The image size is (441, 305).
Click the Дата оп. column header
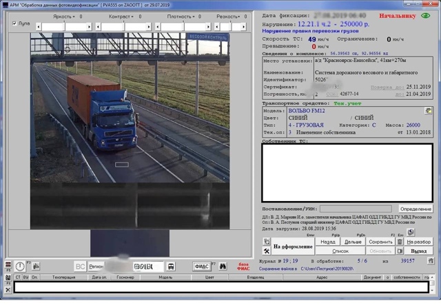point(99,277)
